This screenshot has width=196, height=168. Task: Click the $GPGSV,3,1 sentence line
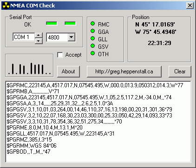click(x=89, y=110)
